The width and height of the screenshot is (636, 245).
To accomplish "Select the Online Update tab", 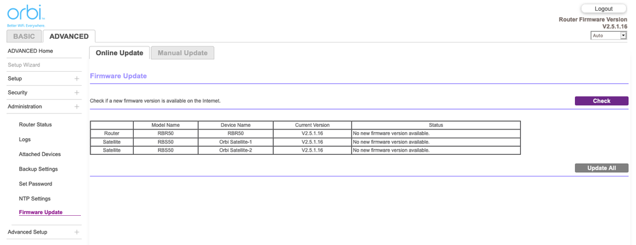I will pos(119,53).
